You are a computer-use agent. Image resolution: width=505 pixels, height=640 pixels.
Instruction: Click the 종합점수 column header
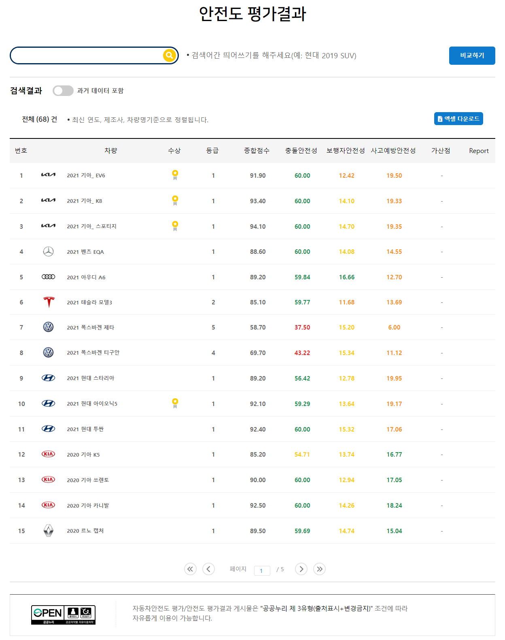(x=257, y=151)
